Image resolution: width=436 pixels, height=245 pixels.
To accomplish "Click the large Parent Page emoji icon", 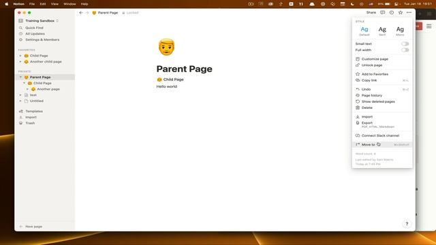I will pos(166,47).
